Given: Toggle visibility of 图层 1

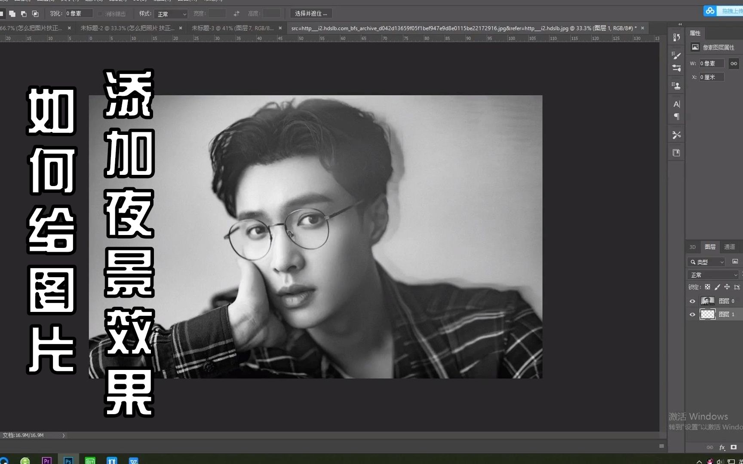Looking at the screenshot, I should pos(692,314).
